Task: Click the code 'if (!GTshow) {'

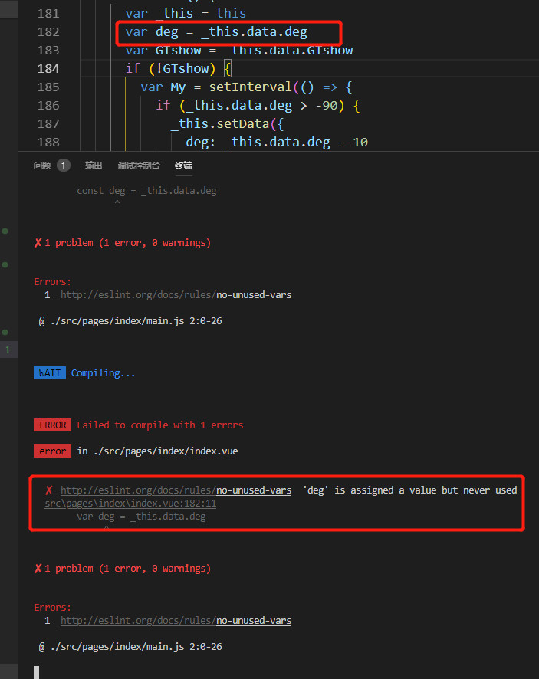Action: click(x=179, y=68)
